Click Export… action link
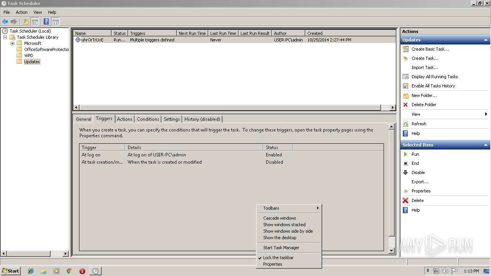Viewport: 491px width, 276px height. 420,182
